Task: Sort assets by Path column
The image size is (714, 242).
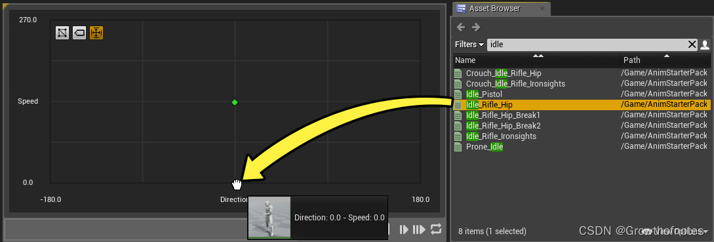Action: click(665, 60)
